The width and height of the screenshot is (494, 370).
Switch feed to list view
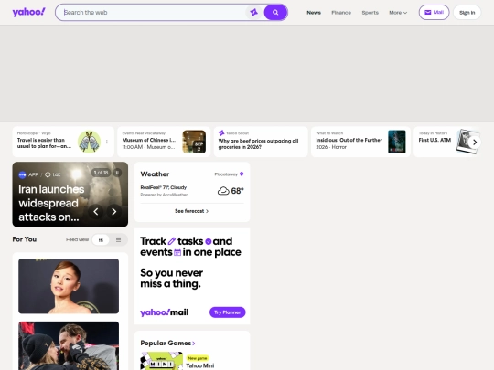coord(118,239)
